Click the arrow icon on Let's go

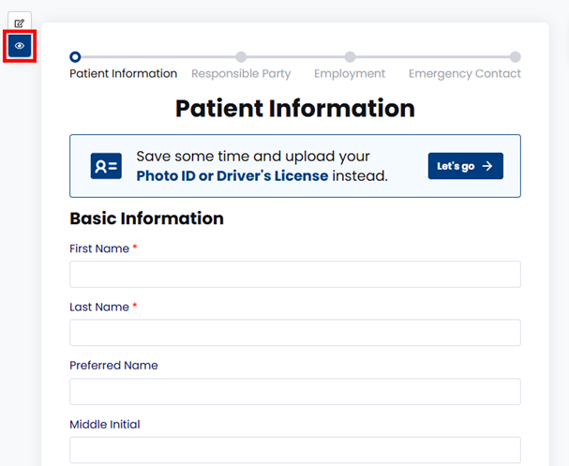[487, 166]
